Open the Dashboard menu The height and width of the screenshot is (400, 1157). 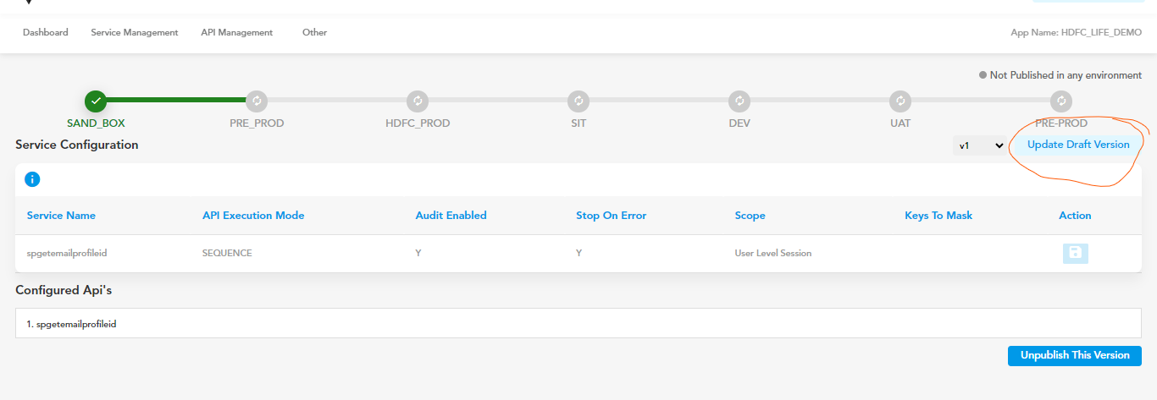tap(46, 32)
